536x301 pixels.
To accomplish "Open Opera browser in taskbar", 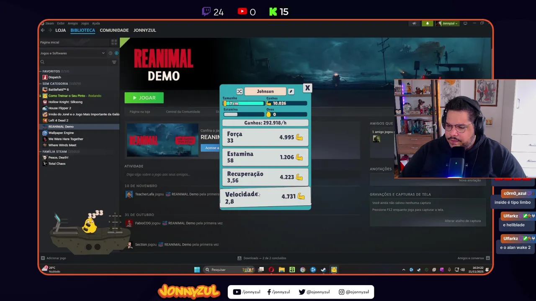I will pos(271,270).
